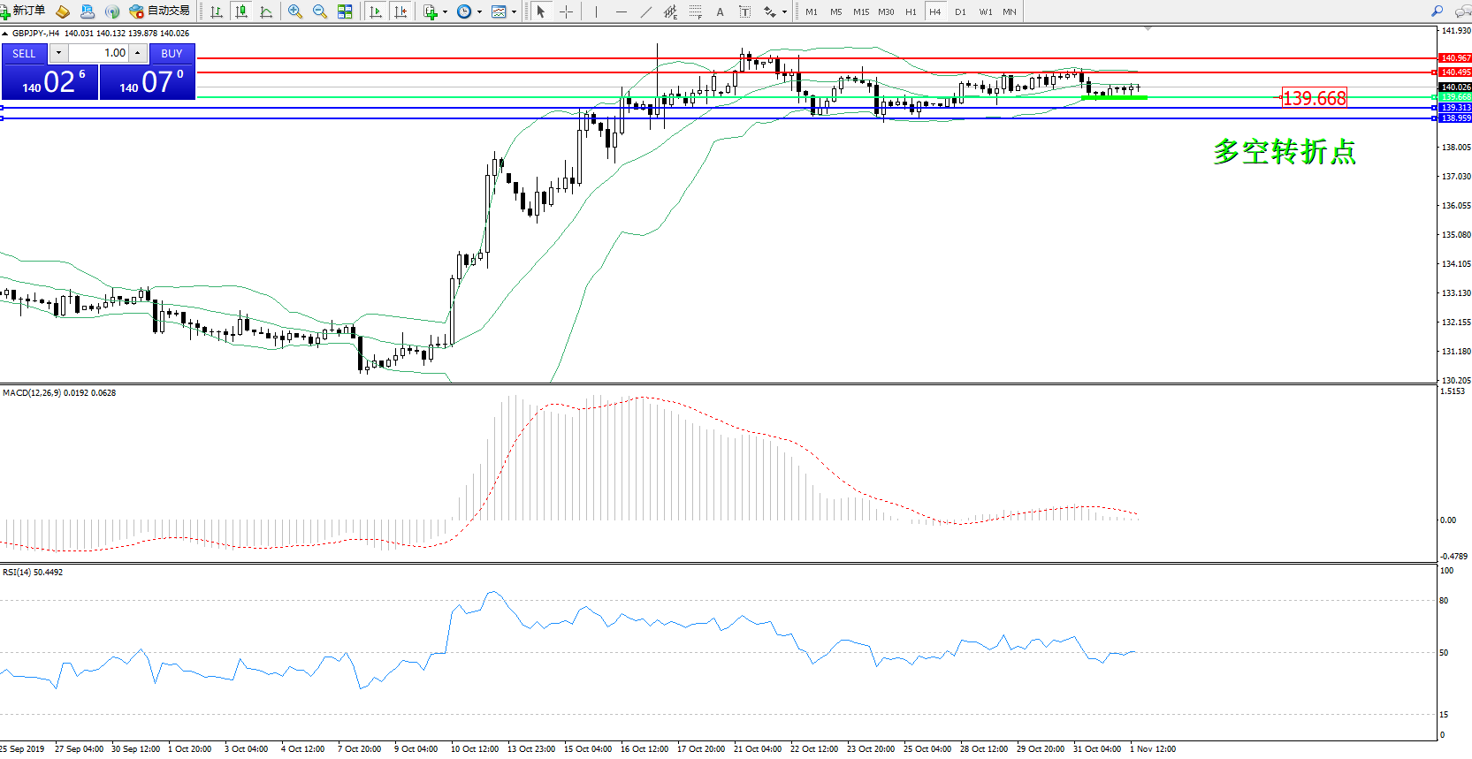
Task: Click the New Order (新订单) button
Action: (x=24, y=11)
